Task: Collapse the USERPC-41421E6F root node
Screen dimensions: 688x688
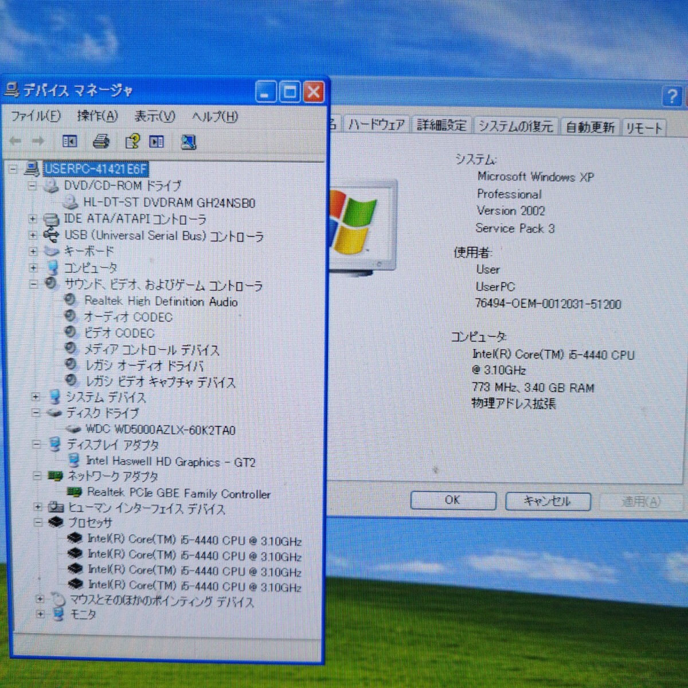Action: coord(13,169)
